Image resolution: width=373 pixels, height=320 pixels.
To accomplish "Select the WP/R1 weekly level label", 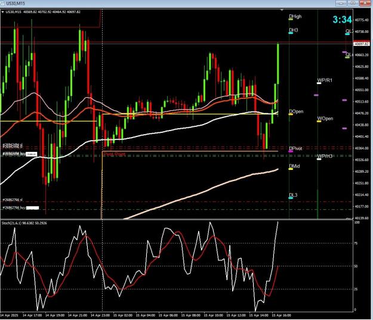I will click(x=325, y=80).
